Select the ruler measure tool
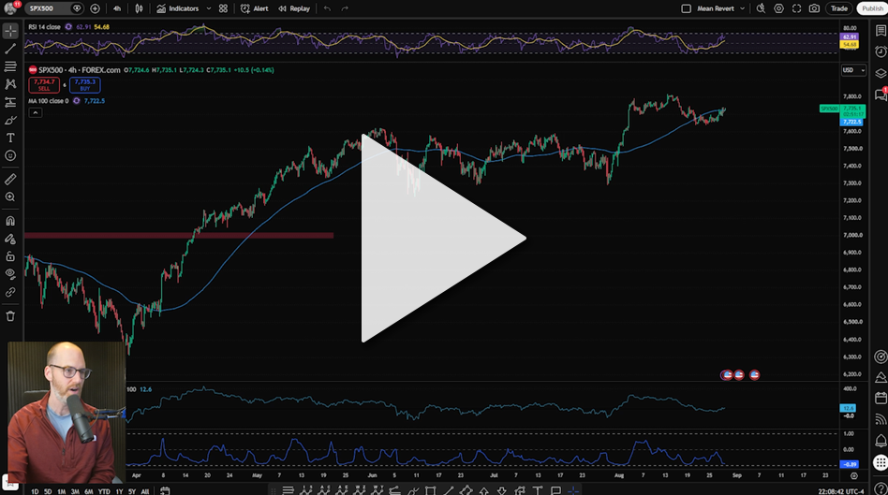This screenshot has height=495, width=888. pos(10,180)
